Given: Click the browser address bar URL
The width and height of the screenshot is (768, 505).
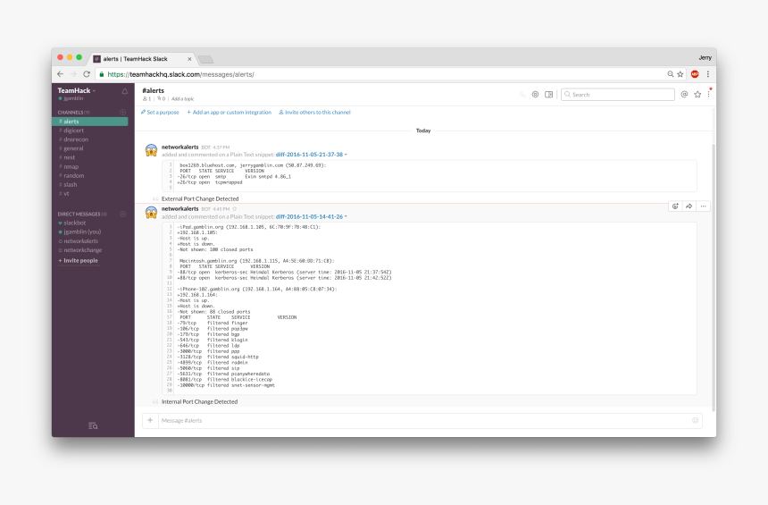Looking at the screenshot, I should pos(180,74).
